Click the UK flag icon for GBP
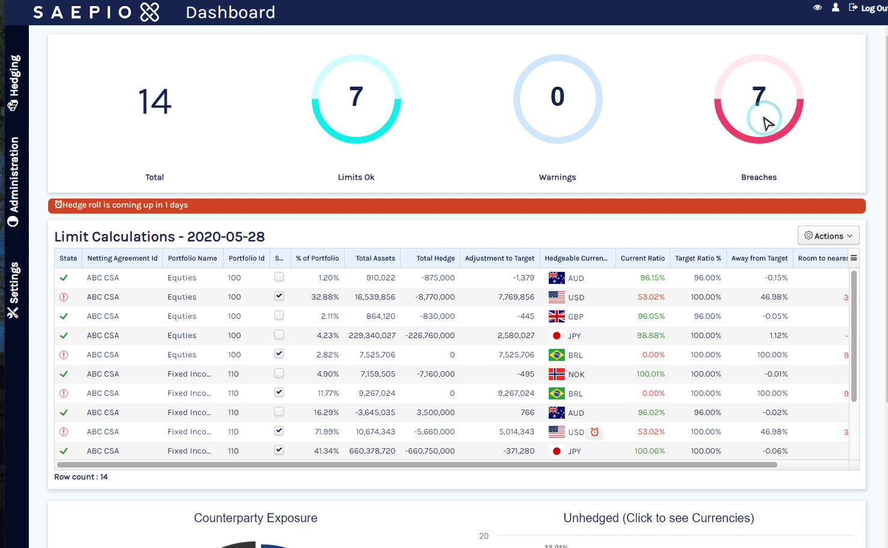The height and width of the screenshot is (548, 888). [x=557, y=316]
